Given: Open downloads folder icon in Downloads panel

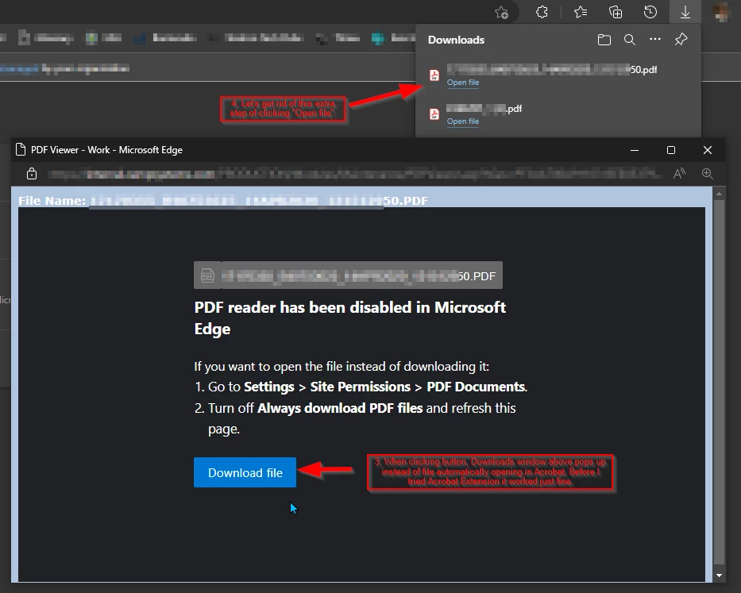Looking at the screenshot, I should point(604,40).
